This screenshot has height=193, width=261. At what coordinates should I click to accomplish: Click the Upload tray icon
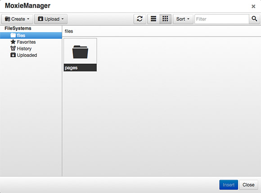(40, 19)
